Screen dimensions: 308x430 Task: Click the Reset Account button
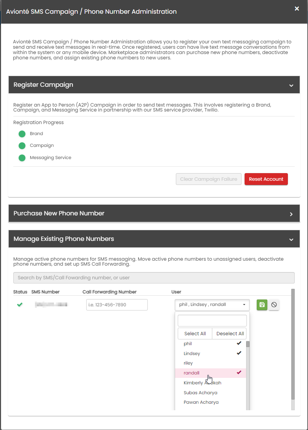[x=266, y=179]
